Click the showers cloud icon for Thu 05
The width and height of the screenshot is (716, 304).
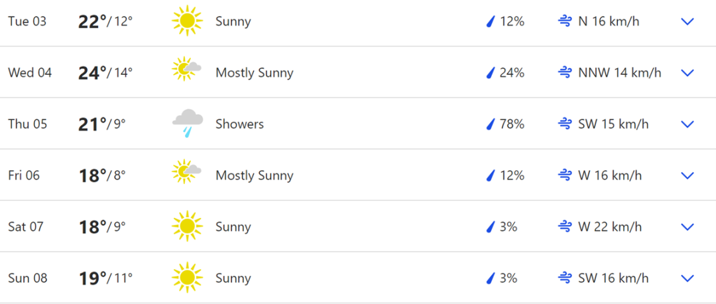click(x=188, y=123)
